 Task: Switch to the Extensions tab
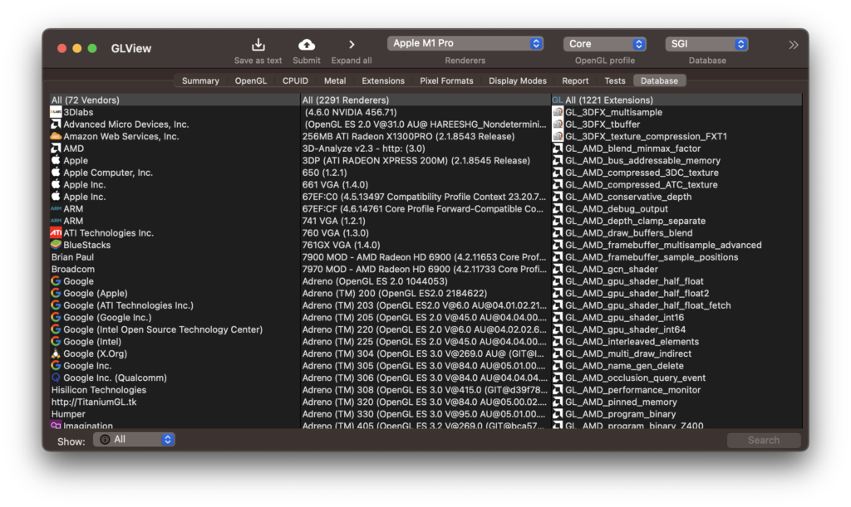[383, 80]
